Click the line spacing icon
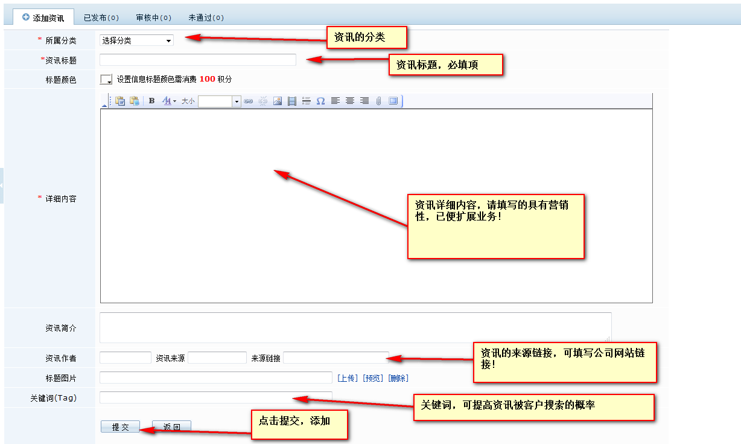 [x=307, y=101]
